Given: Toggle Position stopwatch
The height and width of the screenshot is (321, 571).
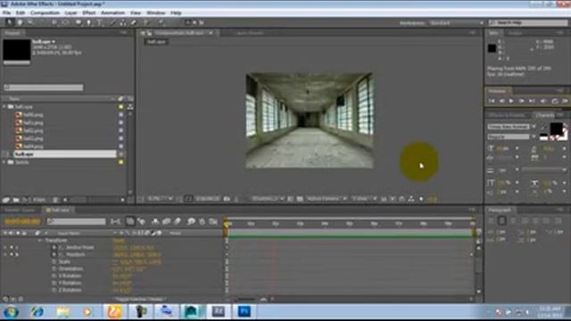Looking at the screenshot, I should point(54,254).
